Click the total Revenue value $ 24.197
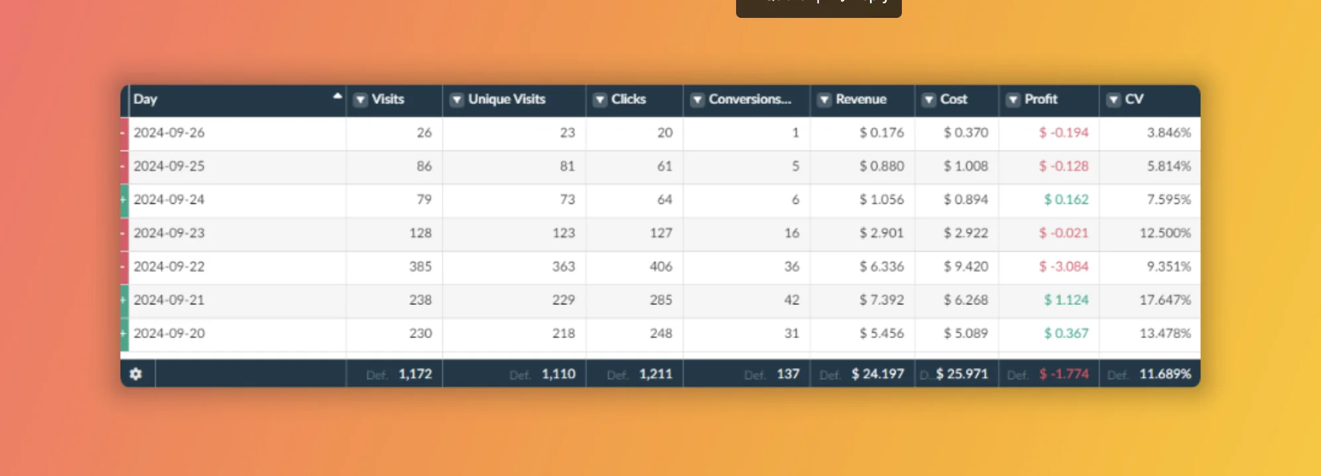 (x=877, y=374)
